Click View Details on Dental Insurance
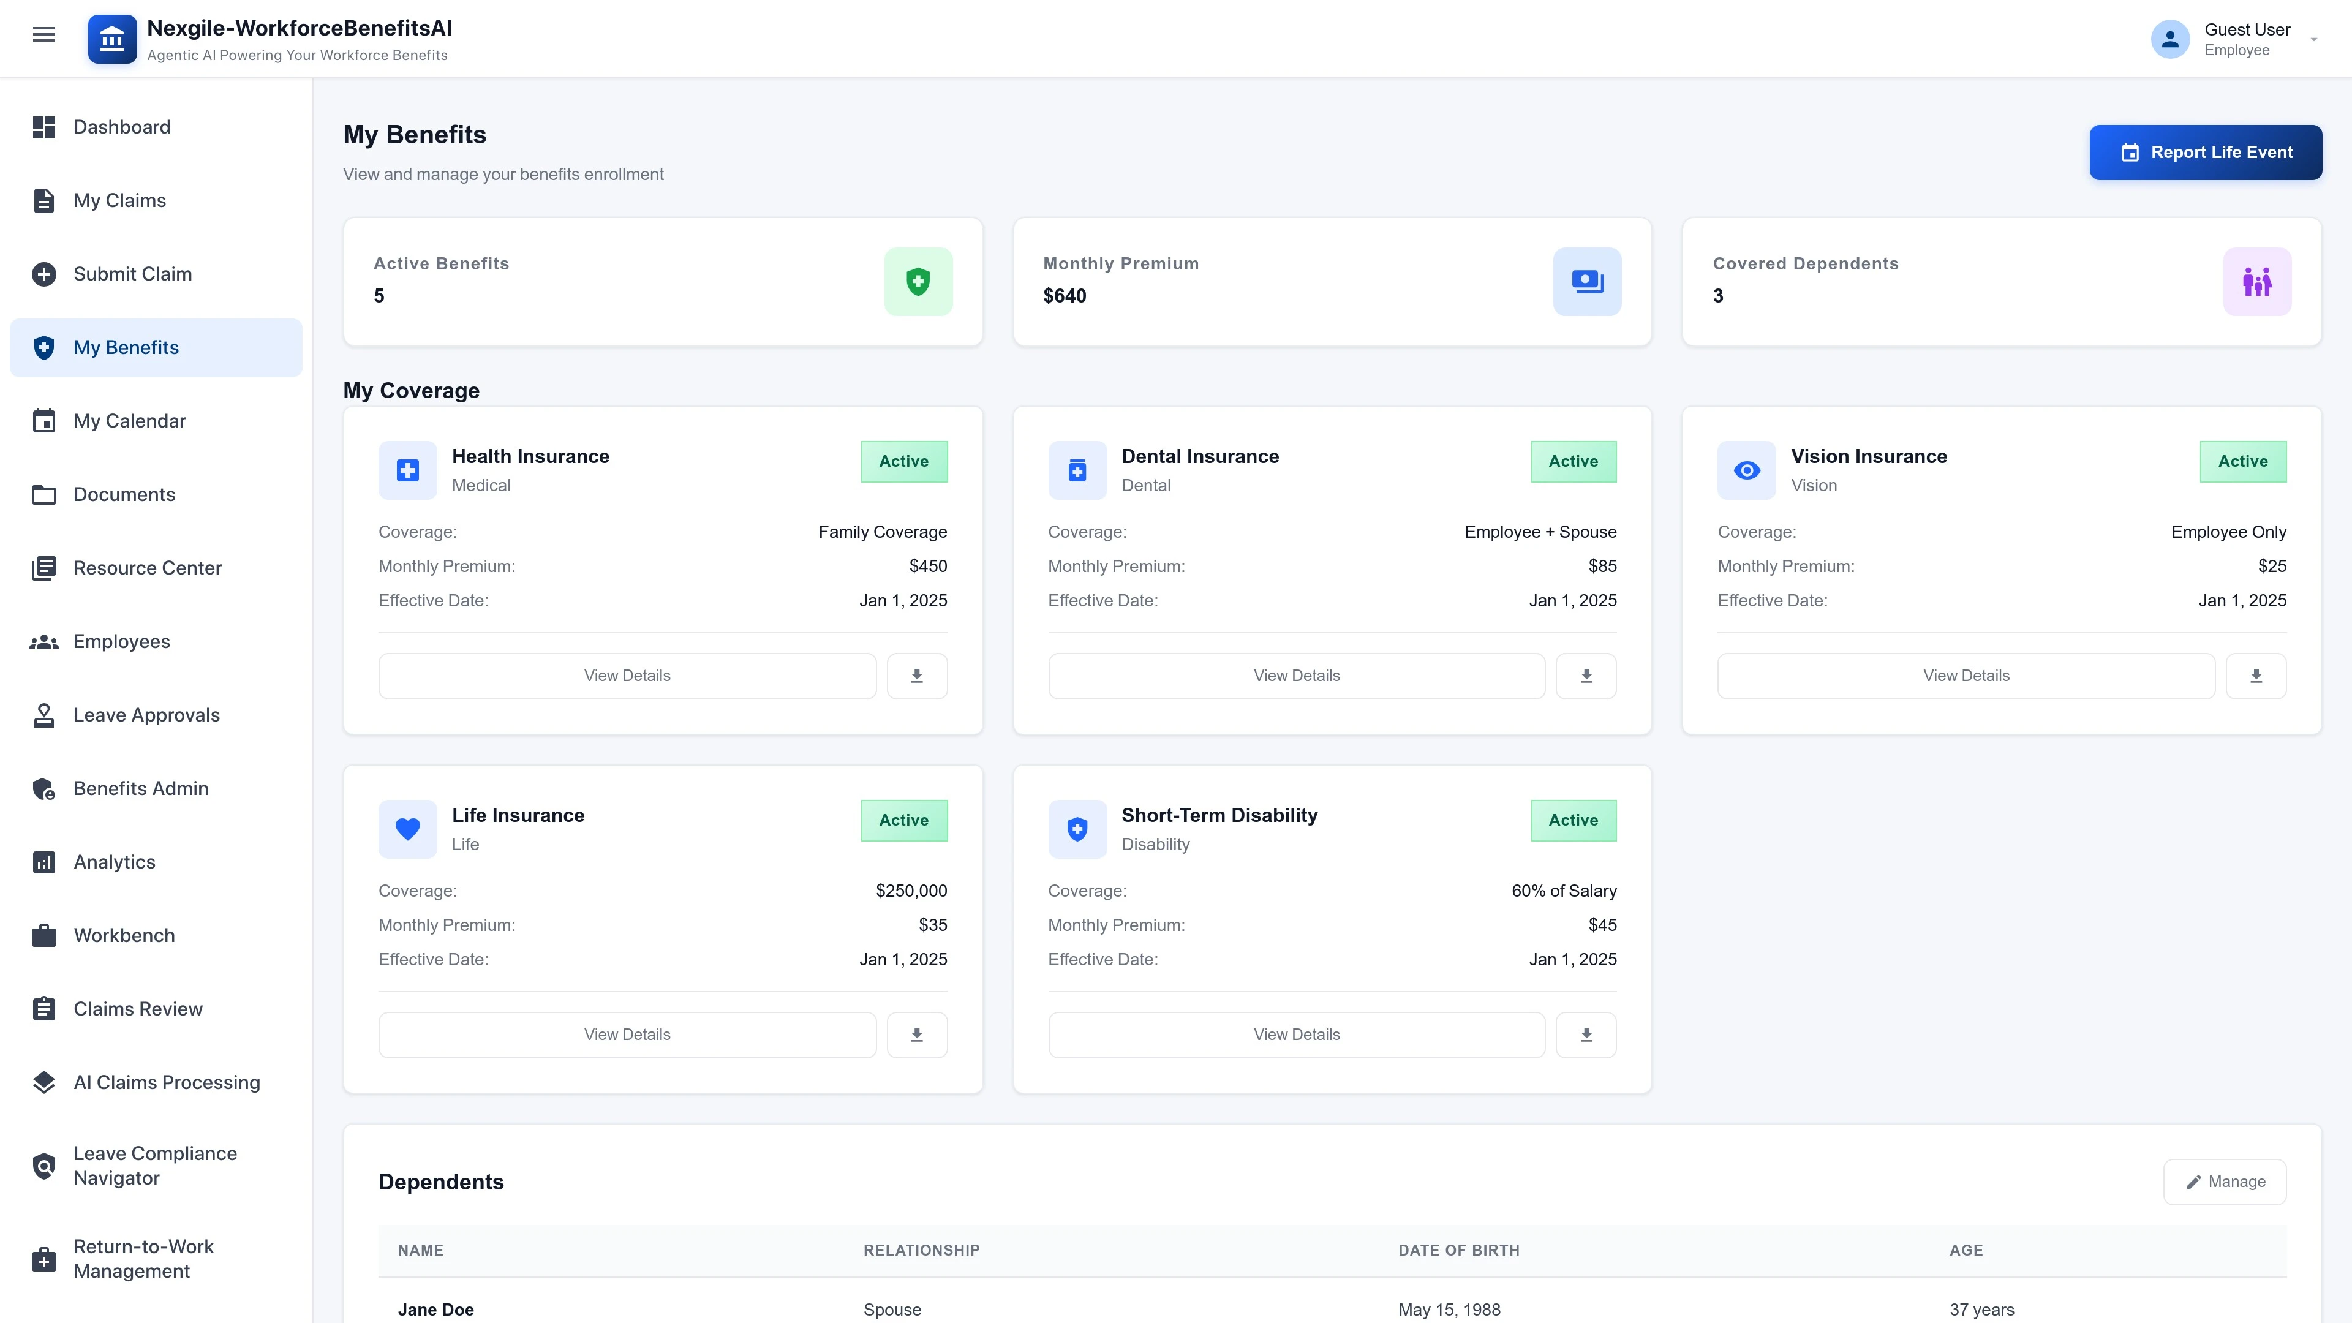This screenshot has width=2352, height=1323. pyautogui.click(x=1295, y=676)
